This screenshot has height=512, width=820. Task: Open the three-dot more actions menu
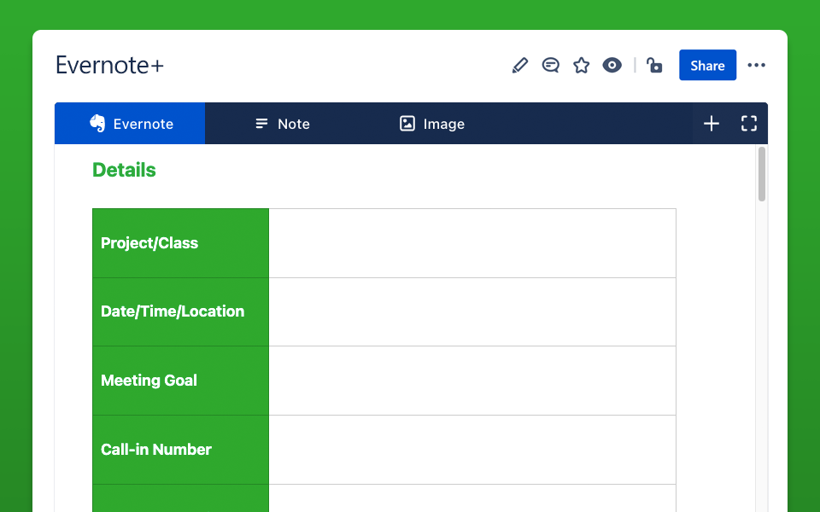click(x=756, y=66)
